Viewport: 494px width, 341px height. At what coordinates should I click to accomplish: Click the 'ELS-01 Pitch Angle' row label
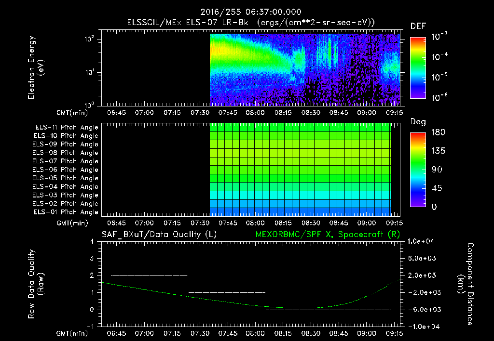(66, 212)
